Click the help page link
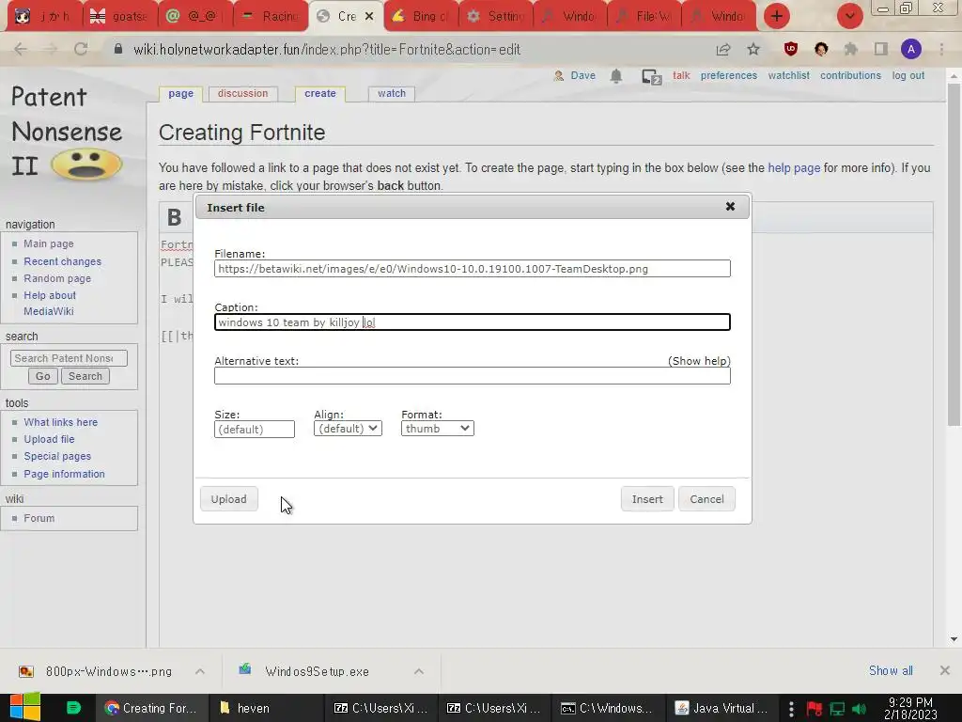962x722 pixels. point(794,167)
